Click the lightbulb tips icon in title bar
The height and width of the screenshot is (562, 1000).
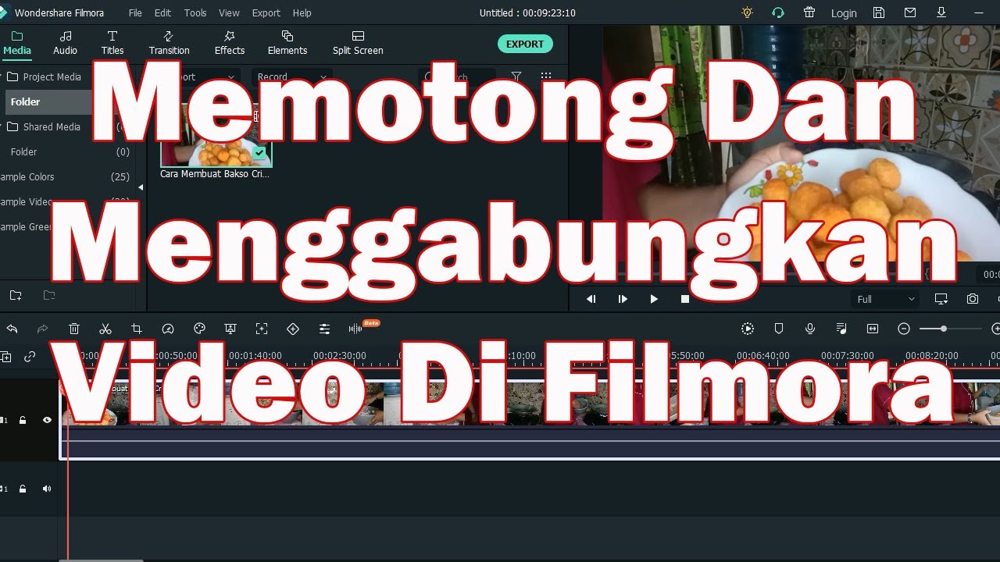(x=748, y=12)
